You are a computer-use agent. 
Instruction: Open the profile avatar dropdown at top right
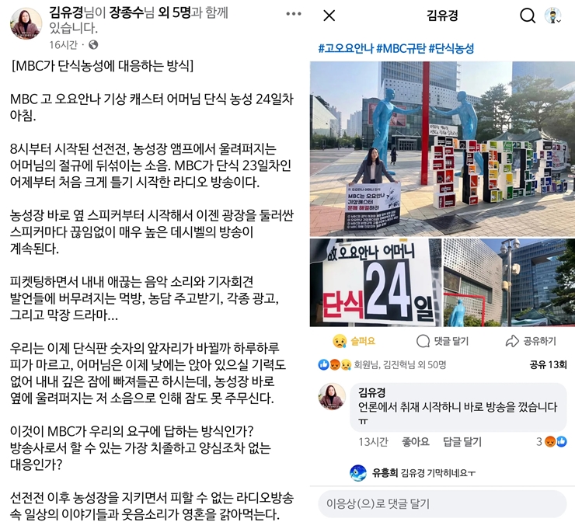553,16
